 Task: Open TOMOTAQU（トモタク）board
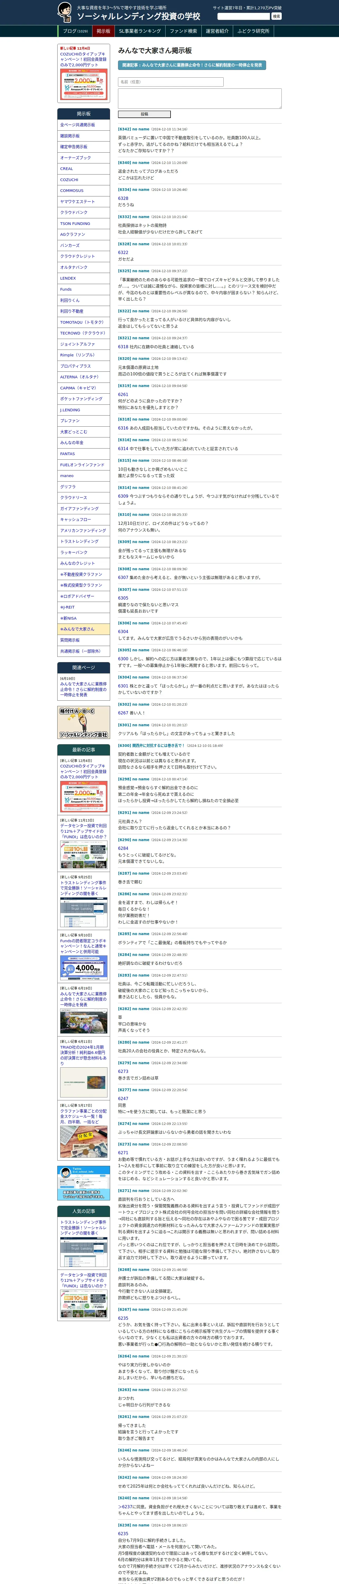(x=84, y=322)
